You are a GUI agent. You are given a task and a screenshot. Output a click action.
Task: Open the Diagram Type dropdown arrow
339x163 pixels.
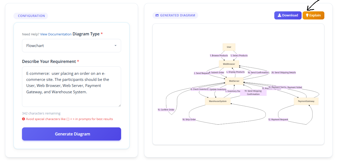116,46
